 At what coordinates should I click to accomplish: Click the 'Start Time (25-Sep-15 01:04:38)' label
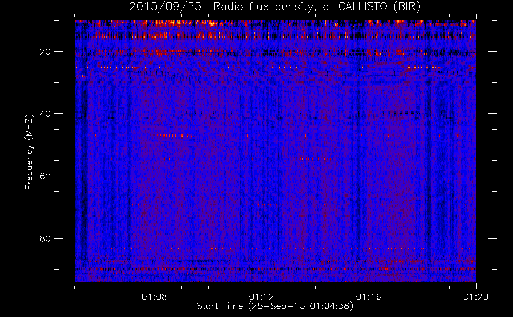pos(275,306)
